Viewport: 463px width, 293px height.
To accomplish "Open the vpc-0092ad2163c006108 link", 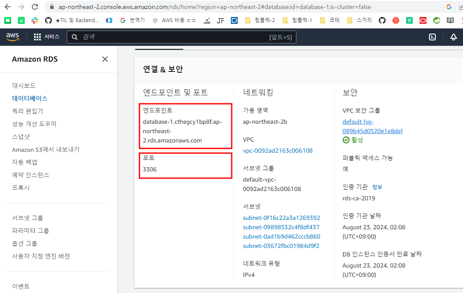I will (x=278, y=151).
